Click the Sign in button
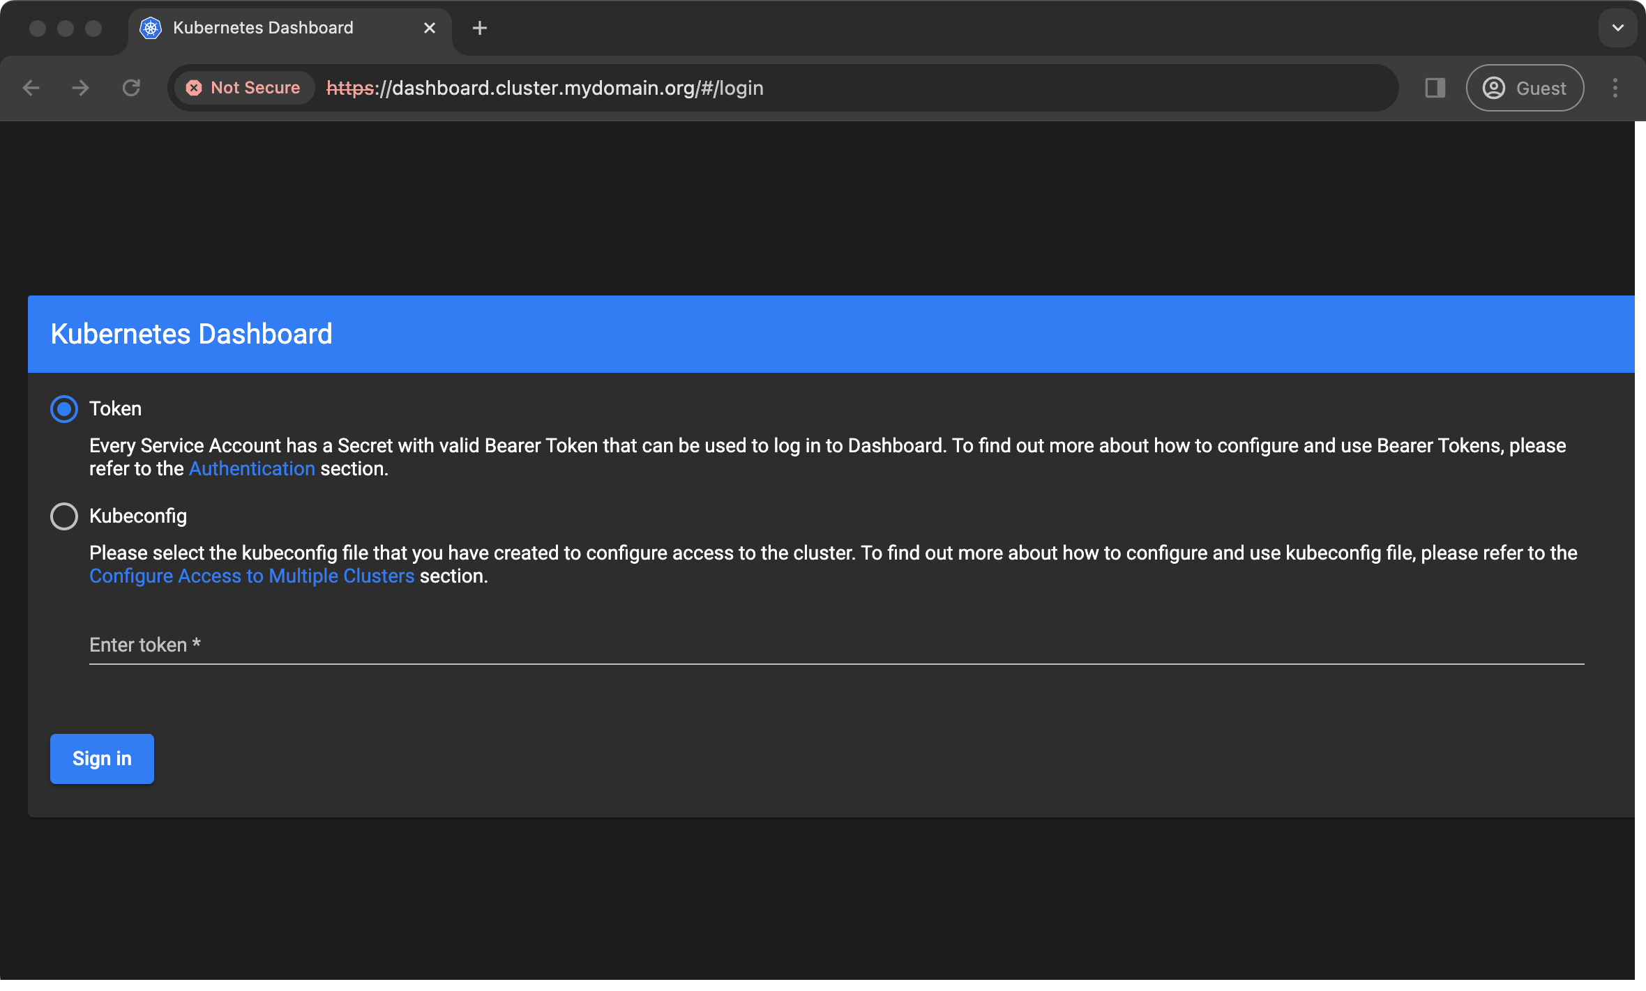1646x991 pixels. [x=102, y=758]
